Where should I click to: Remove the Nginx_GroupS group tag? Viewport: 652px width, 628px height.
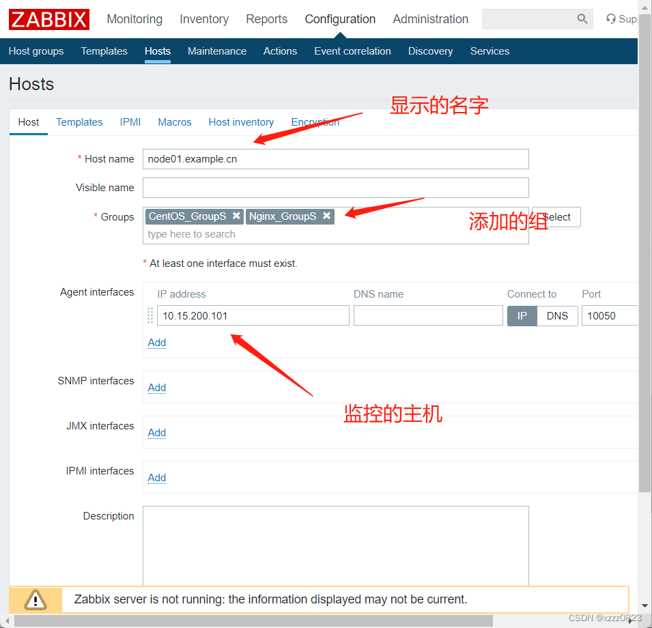327,216
